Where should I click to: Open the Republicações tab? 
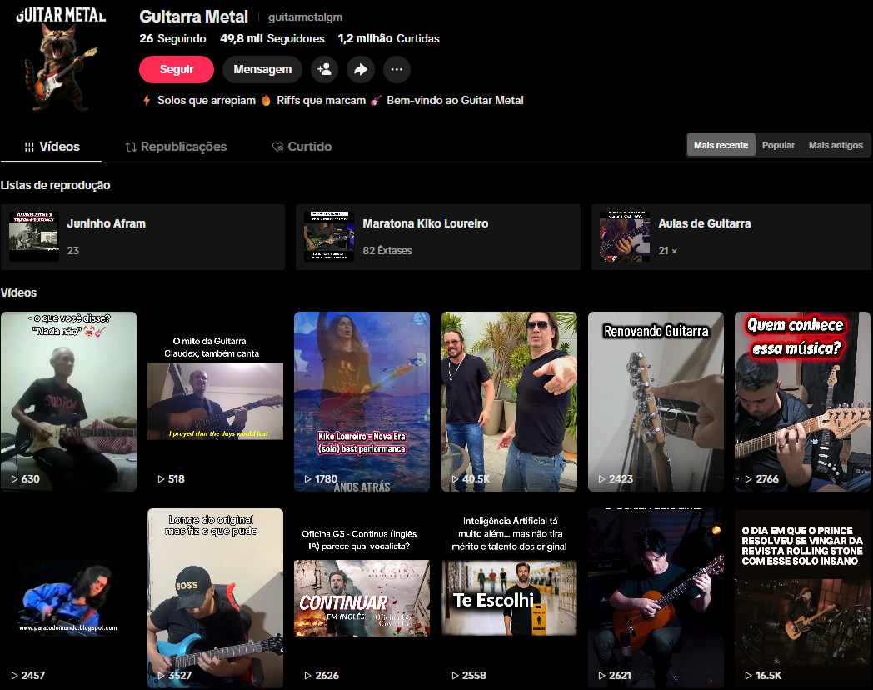183,147
